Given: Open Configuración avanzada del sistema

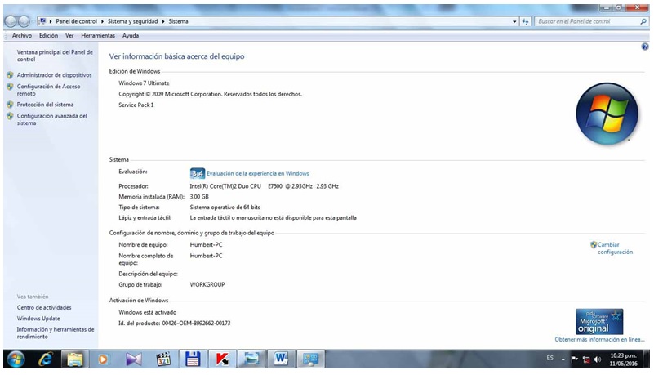Looking at the screenshot, I should pos(51,119).
